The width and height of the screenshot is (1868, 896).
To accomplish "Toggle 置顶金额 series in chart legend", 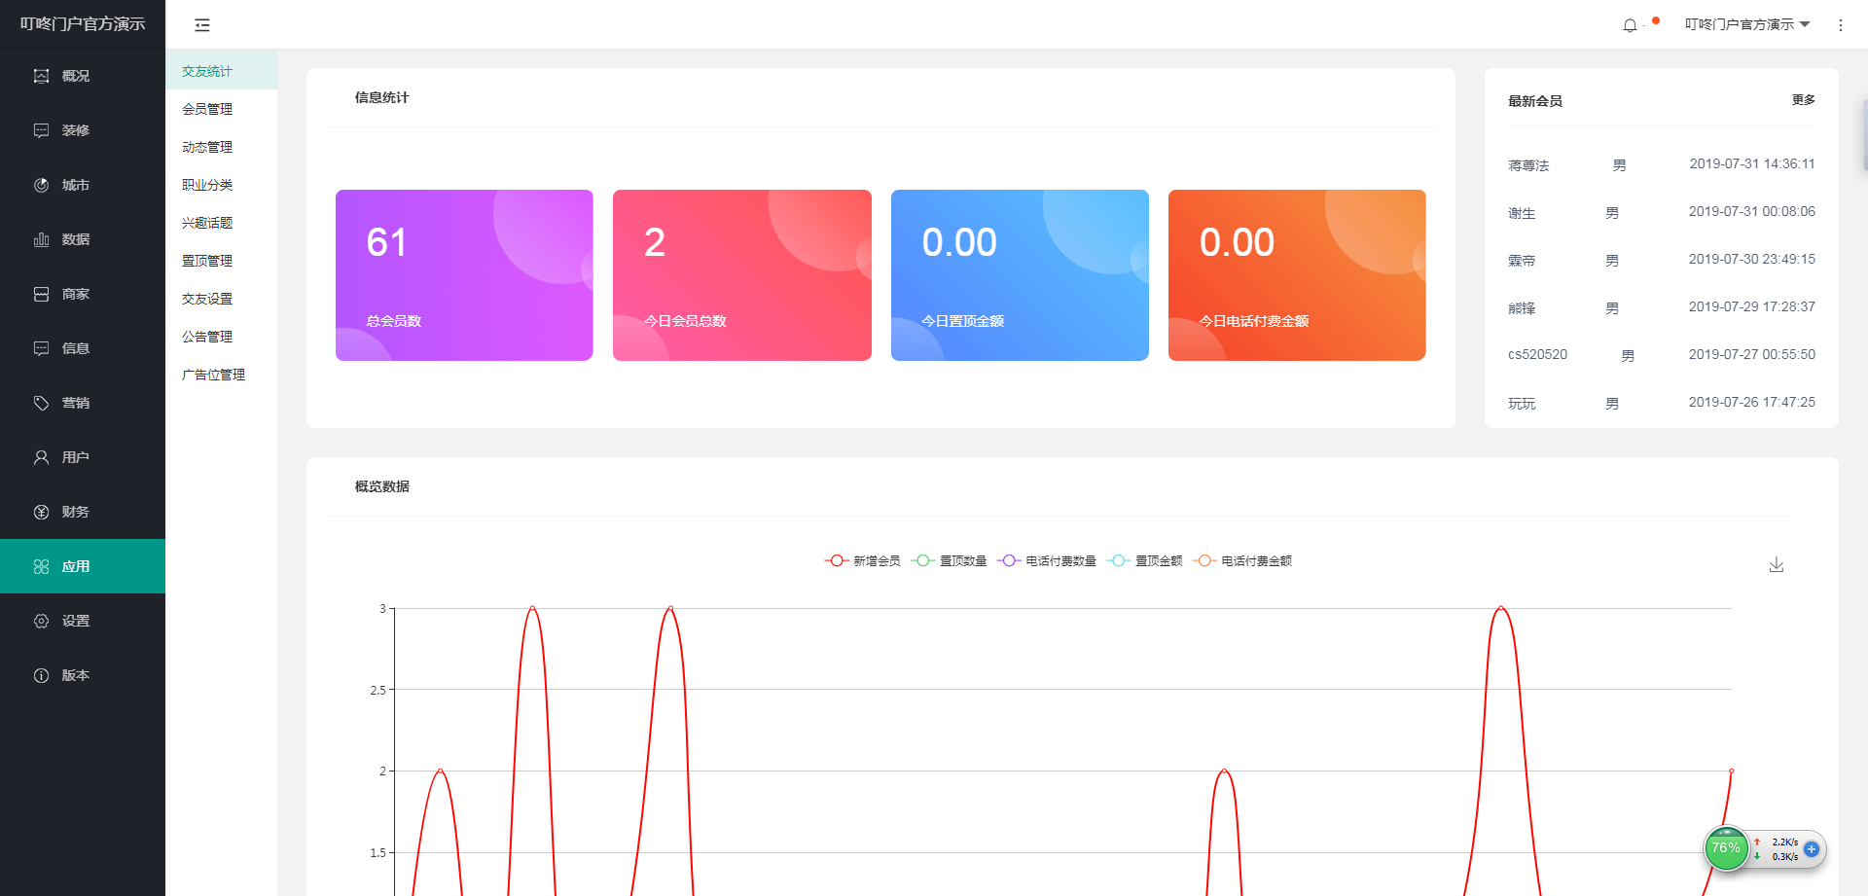I will (x=1145, y=560).
